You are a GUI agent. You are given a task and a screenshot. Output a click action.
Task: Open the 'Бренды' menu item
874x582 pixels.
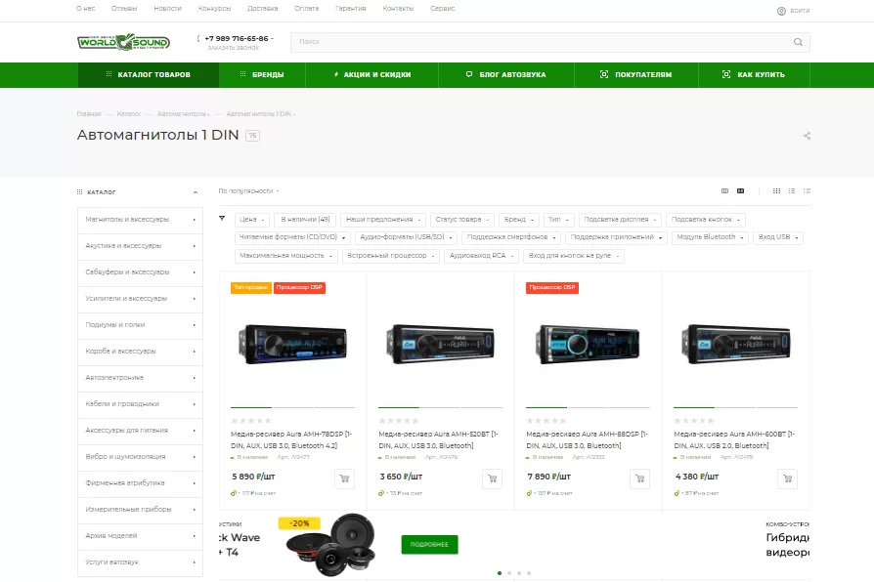coord(262,74)
